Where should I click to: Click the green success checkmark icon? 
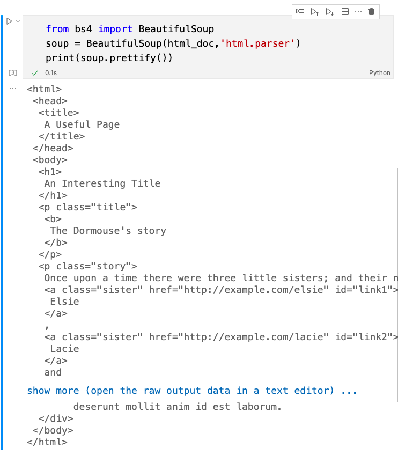35,73
